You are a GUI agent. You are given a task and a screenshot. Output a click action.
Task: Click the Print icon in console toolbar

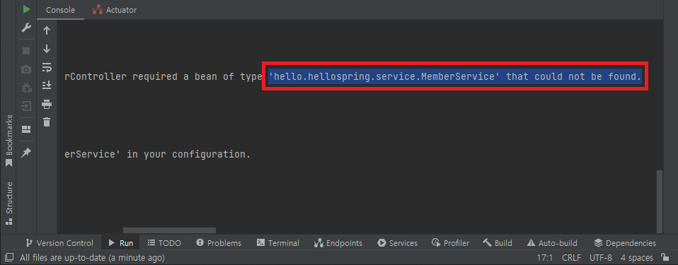click(x=47, y=104)
